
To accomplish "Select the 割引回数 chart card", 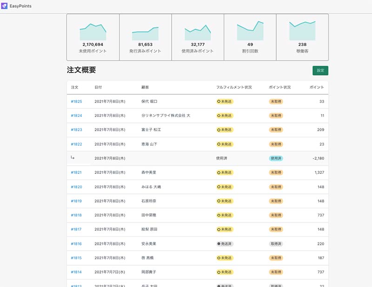I will [250, 37].
